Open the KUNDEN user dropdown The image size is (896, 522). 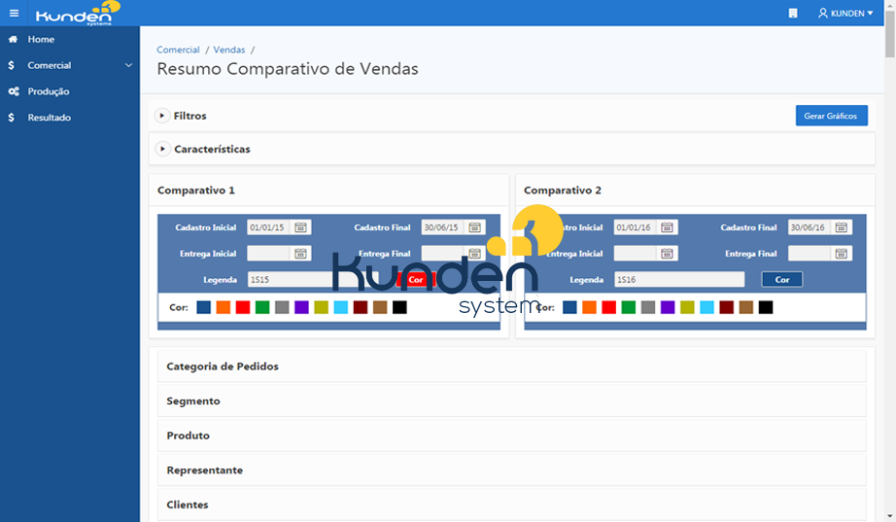point(845,14)
